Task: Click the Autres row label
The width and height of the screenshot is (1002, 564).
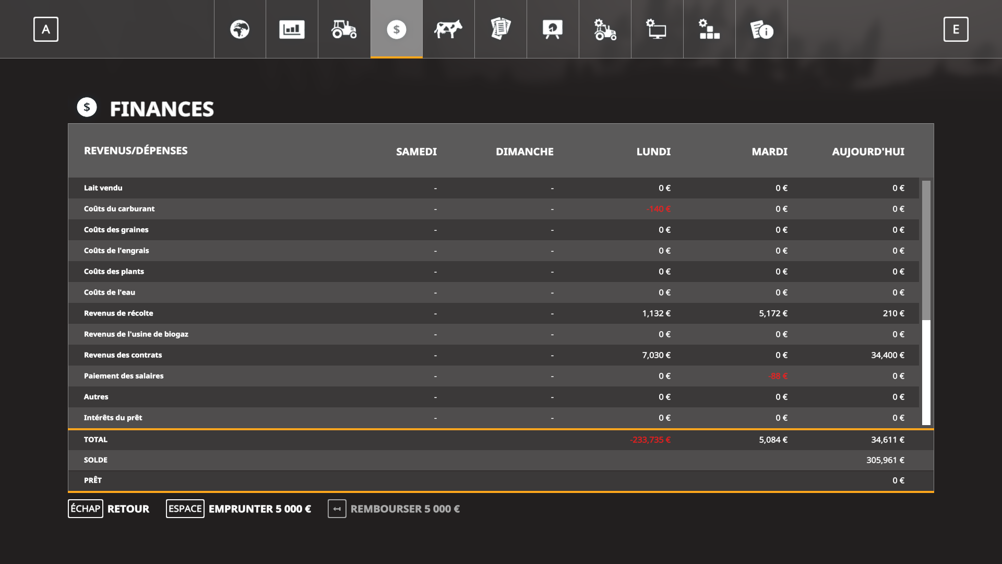Action: (96, 397)
